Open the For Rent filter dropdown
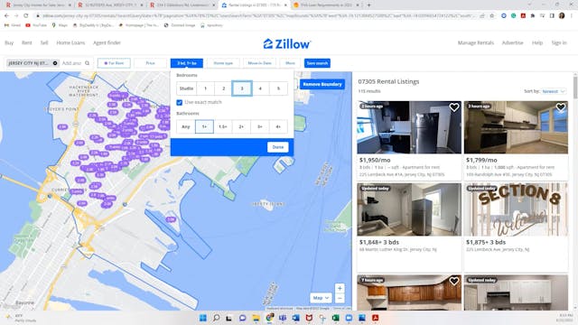 [x=114, y=63]
